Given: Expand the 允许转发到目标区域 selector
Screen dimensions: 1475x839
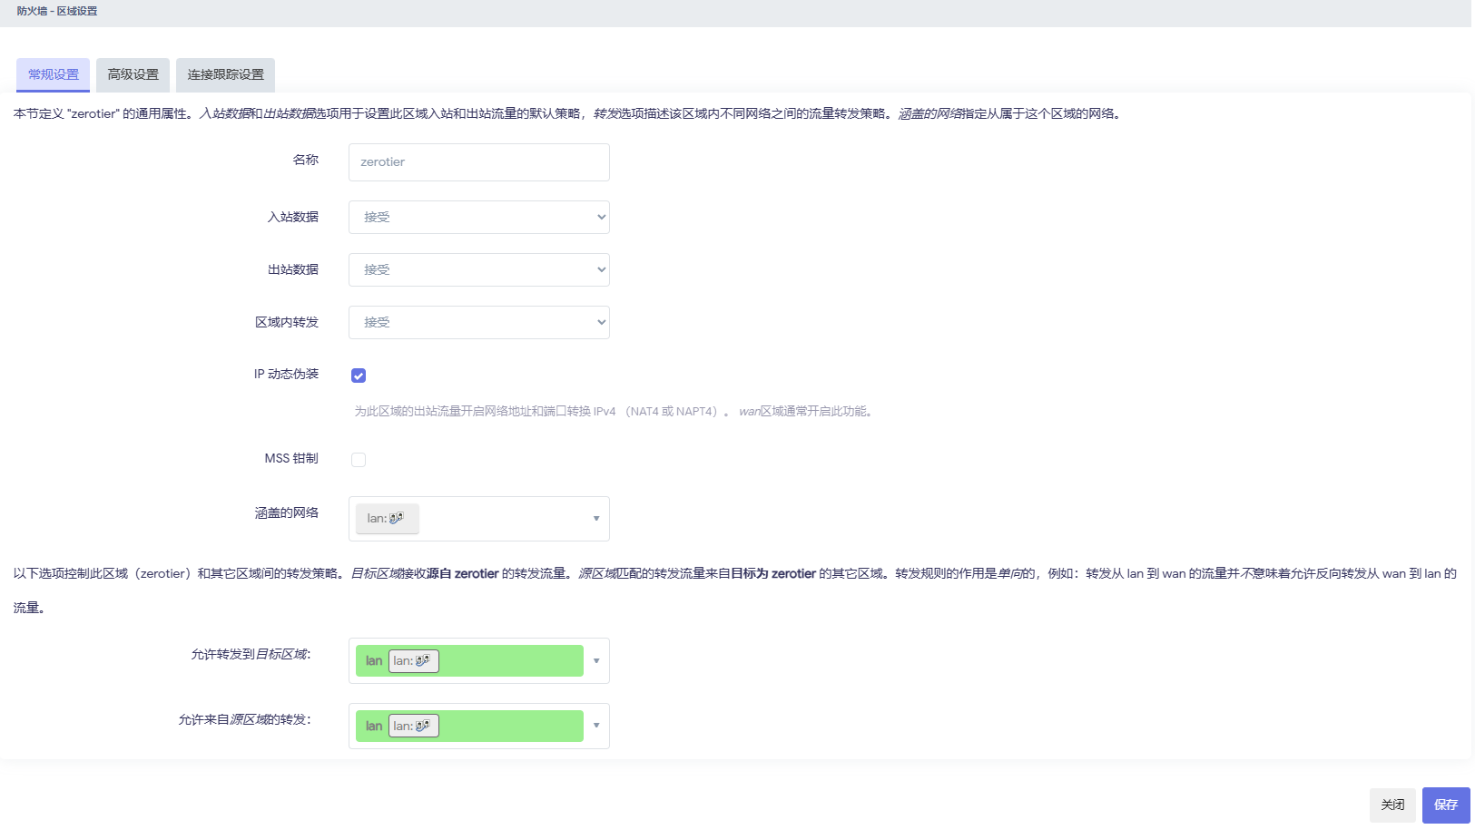Looking at the screenshot, I should [x=595, y=660].
